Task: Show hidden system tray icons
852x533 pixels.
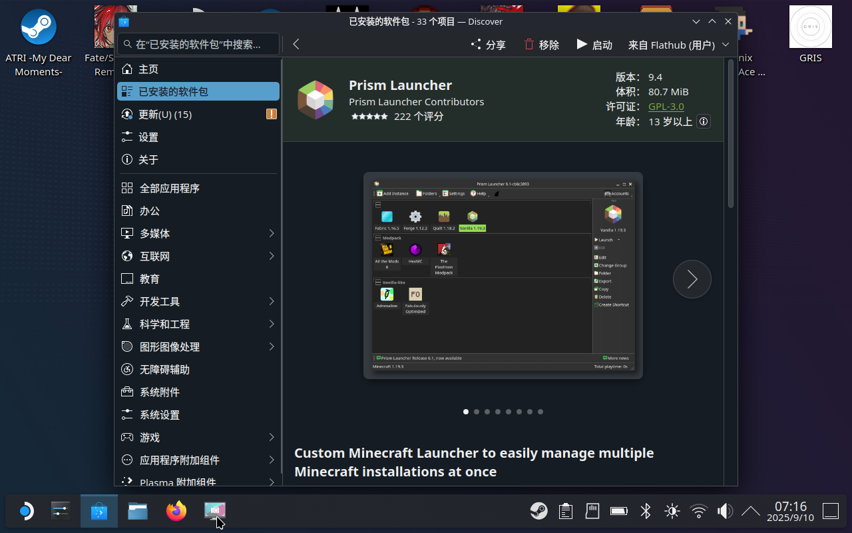Action: pyautogui.click(x=751, y=511)
